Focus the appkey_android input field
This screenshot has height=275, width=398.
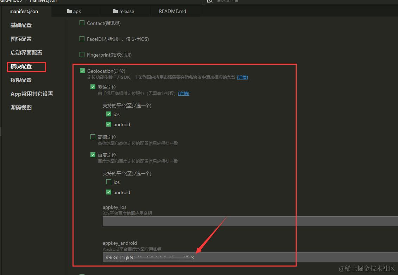coord(250,257)
